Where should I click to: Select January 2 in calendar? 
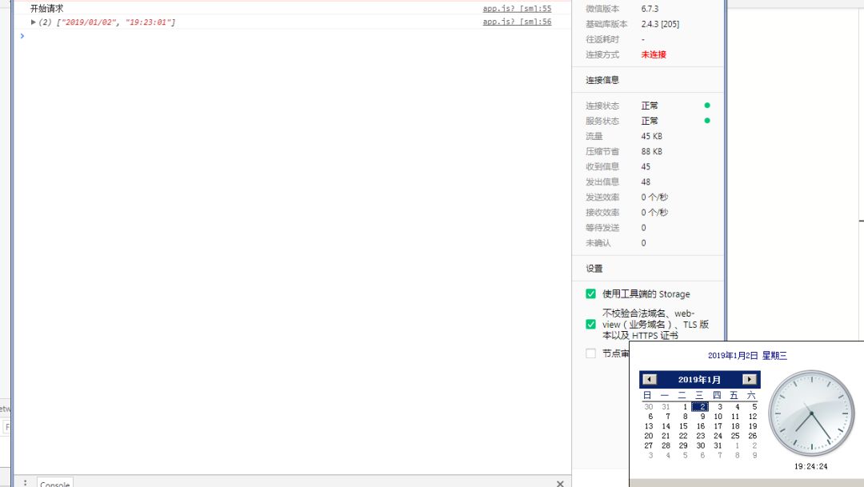pyautogui.click(x=700, y=406)
